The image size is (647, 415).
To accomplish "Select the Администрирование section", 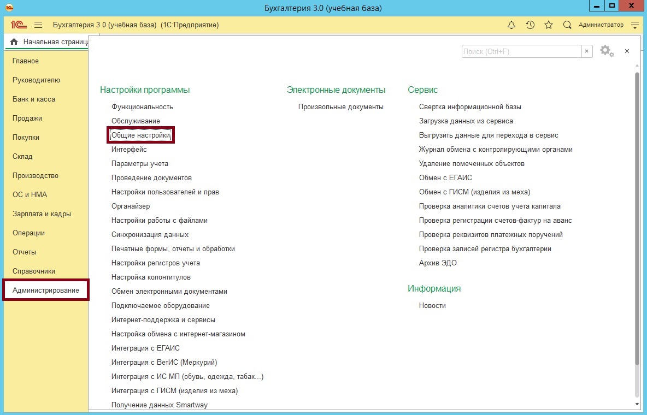I will [x=46, y=290].
